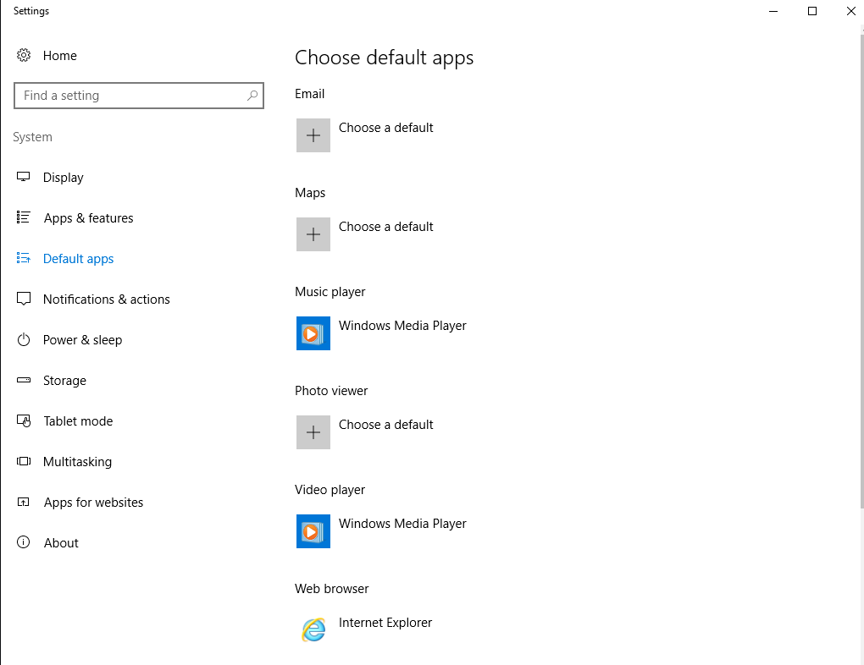Click the Tablet mode icon

point(24,421)
